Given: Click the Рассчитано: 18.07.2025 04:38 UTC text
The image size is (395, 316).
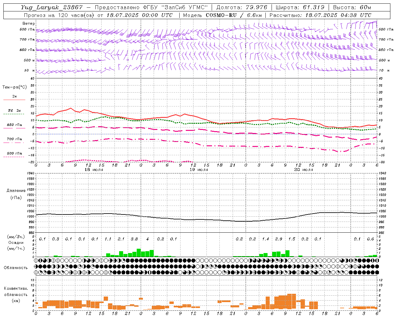Looking at the screenshot, I should click(320, 15).
